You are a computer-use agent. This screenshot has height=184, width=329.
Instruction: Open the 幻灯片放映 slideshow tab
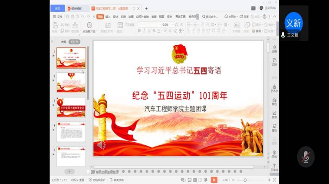pos(142,17)
